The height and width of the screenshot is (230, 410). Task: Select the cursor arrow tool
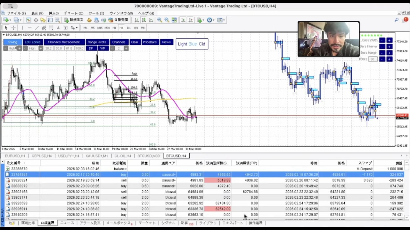click(x=6, y=28)
